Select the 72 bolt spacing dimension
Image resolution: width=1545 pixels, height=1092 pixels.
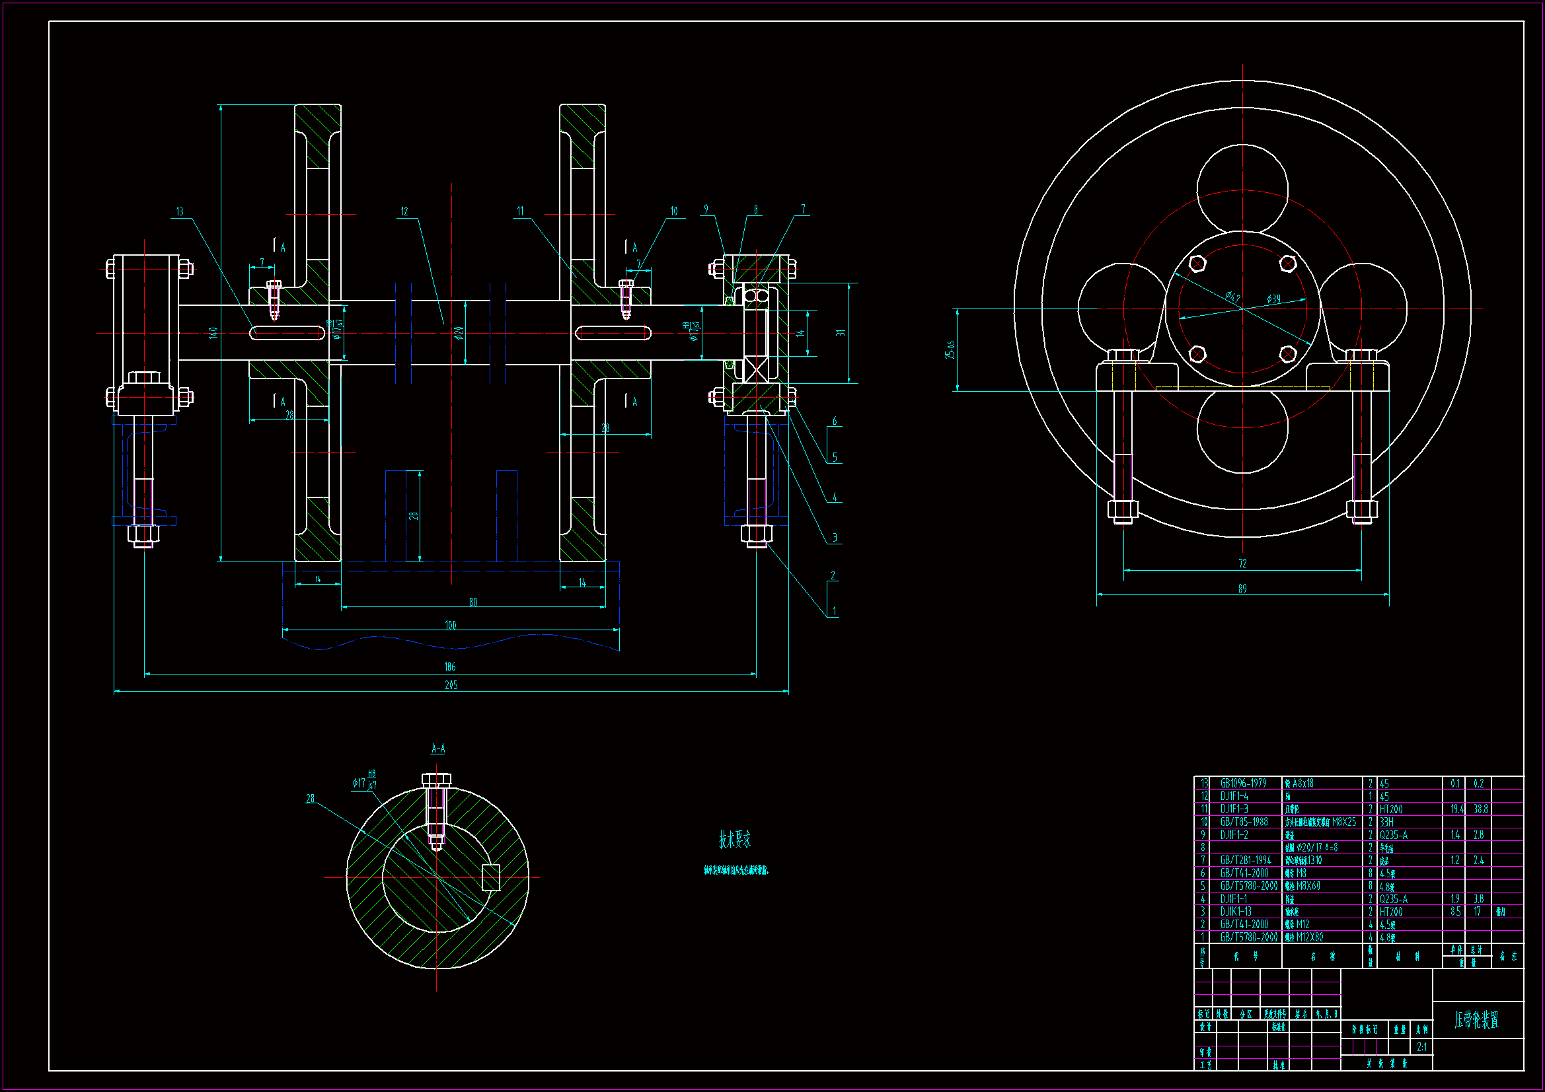1242,563
